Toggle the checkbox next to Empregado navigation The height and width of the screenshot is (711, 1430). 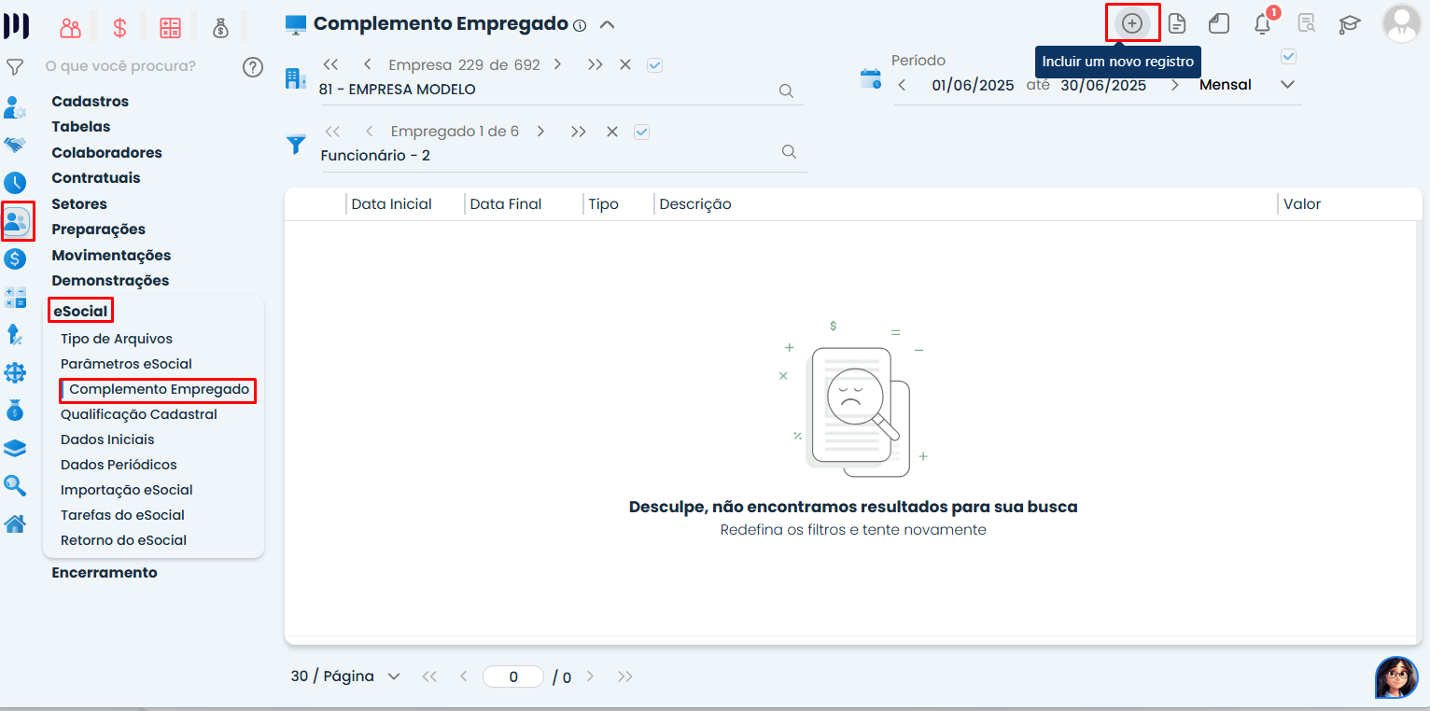(x=641, y=132)
